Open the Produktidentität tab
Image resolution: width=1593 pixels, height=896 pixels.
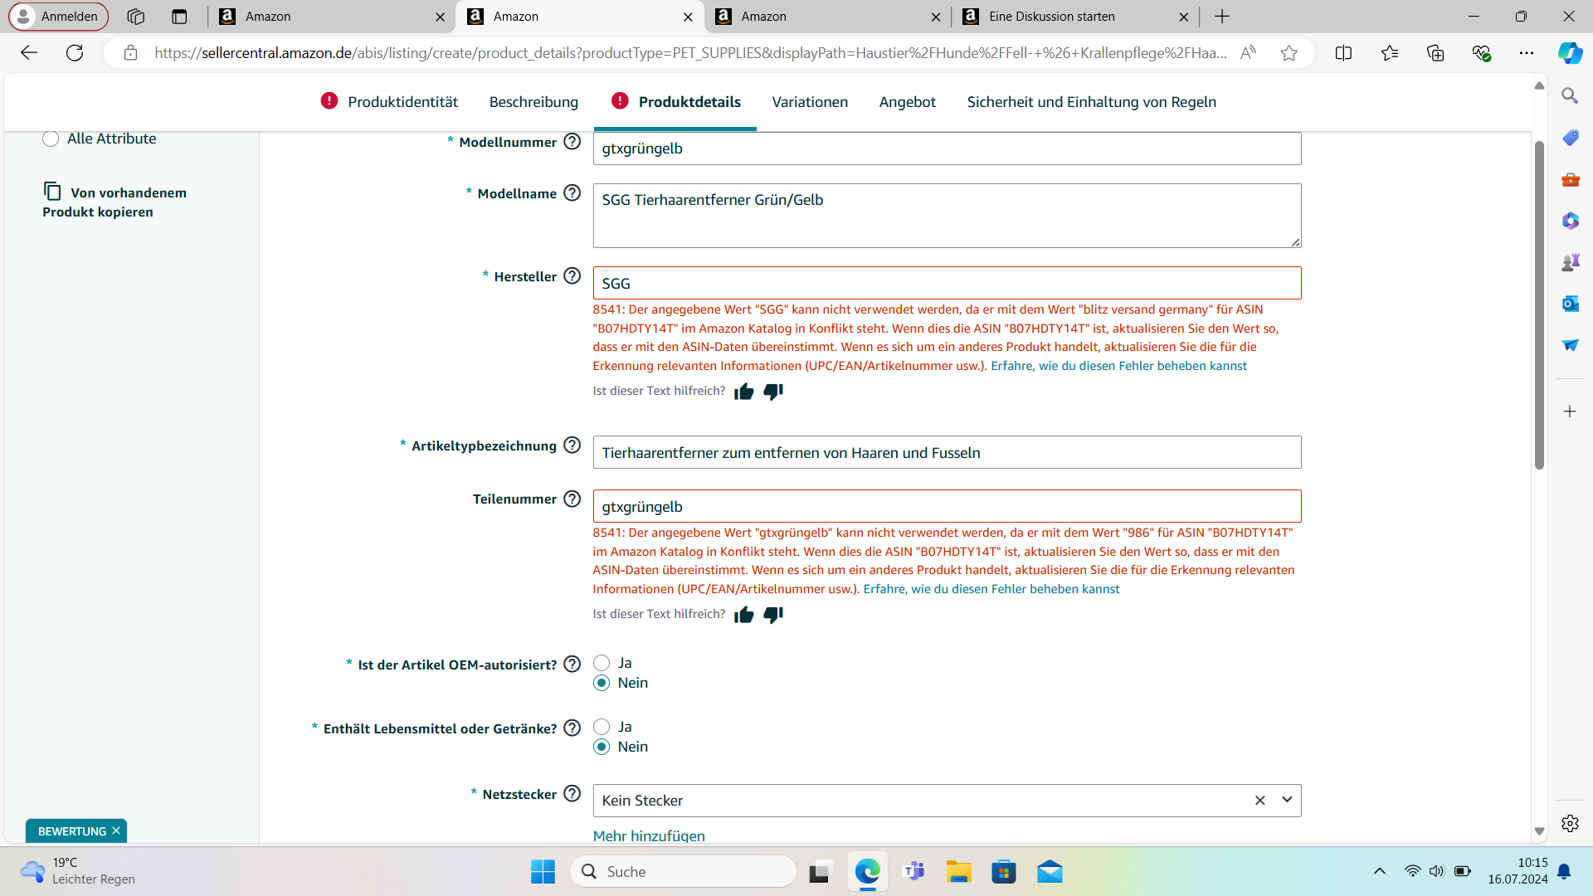pos(402,102)
